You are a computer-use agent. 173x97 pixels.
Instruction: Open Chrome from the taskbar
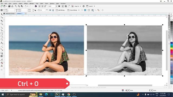point(69,95)
